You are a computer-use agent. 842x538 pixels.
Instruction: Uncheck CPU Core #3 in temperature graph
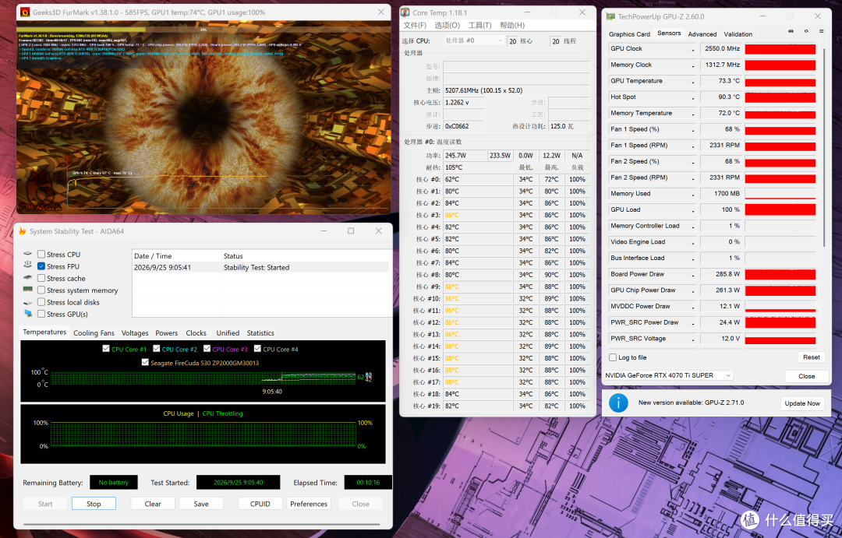tap(207, 349)
